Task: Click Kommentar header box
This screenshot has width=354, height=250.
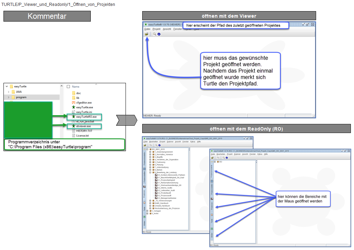Action: tap(47, 16)
